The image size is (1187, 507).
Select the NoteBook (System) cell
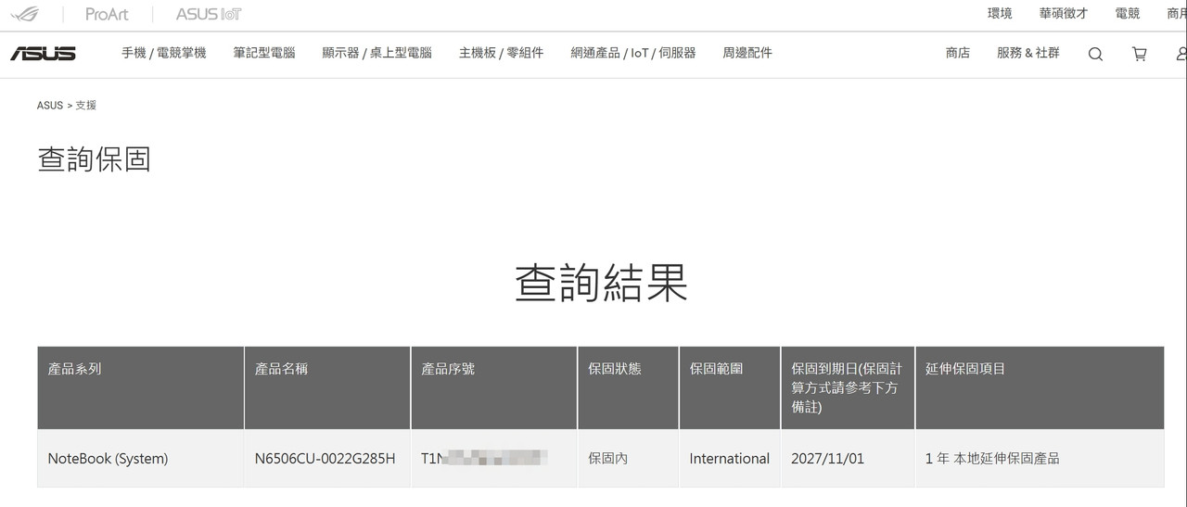click(x=141, y=459)
